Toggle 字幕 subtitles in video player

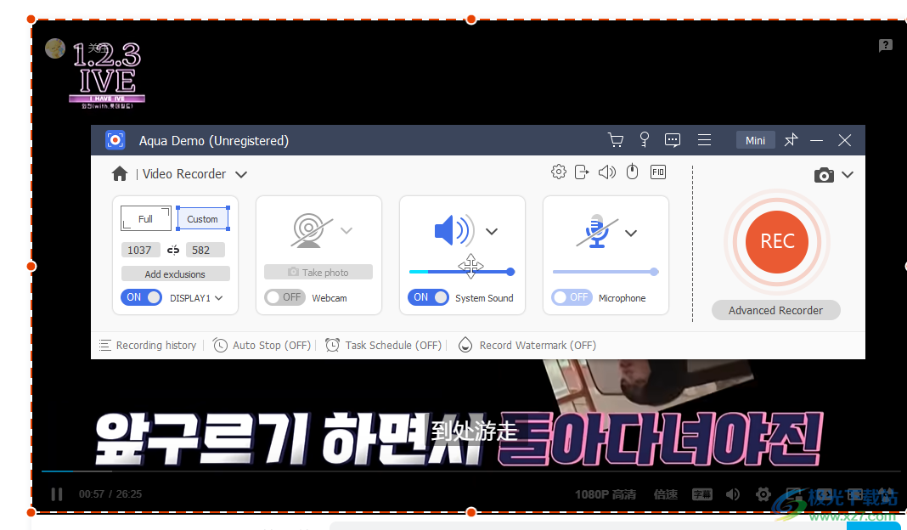[702, 494]
